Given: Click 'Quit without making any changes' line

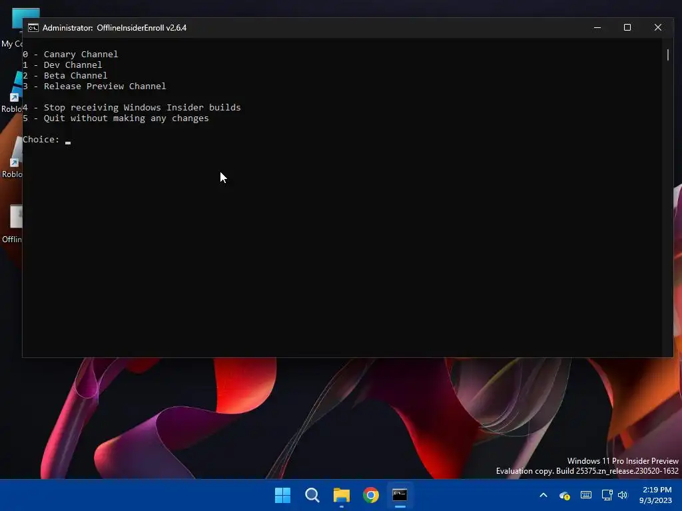Looking at the screenshot, I should click(x=116, y=118).
